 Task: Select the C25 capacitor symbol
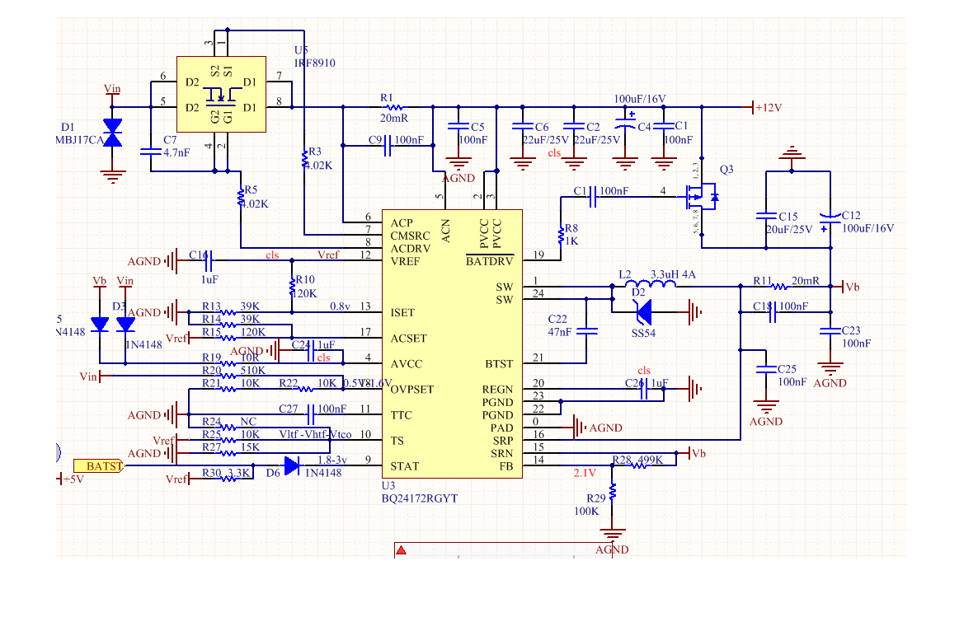tap(766, 369)
